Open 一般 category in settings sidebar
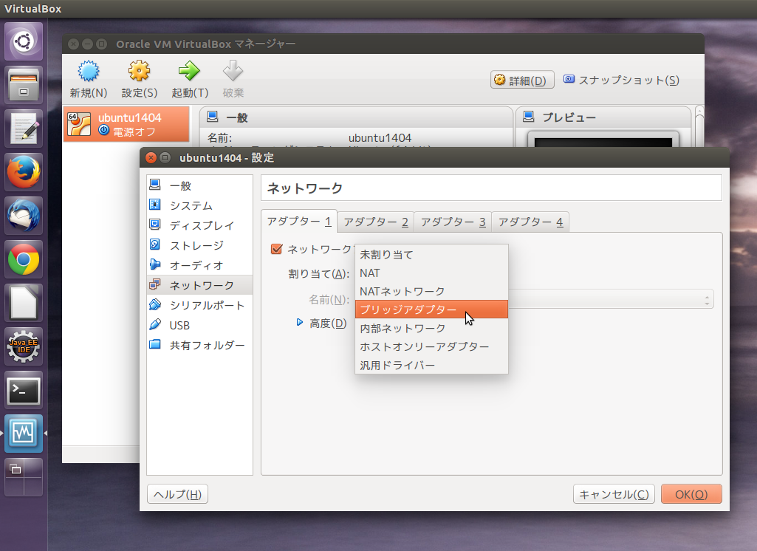 [x=199, y=185]
